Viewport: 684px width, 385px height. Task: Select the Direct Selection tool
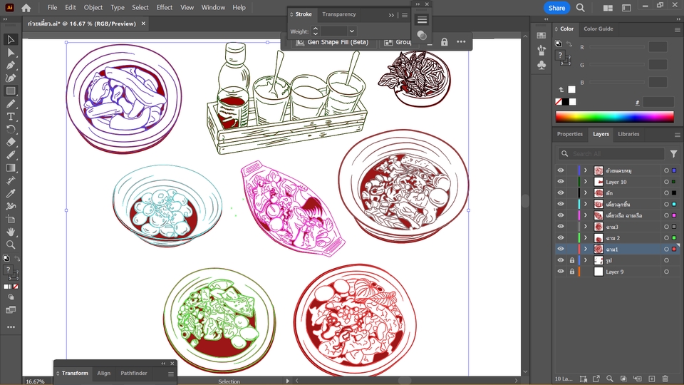(x=11, y=53)
